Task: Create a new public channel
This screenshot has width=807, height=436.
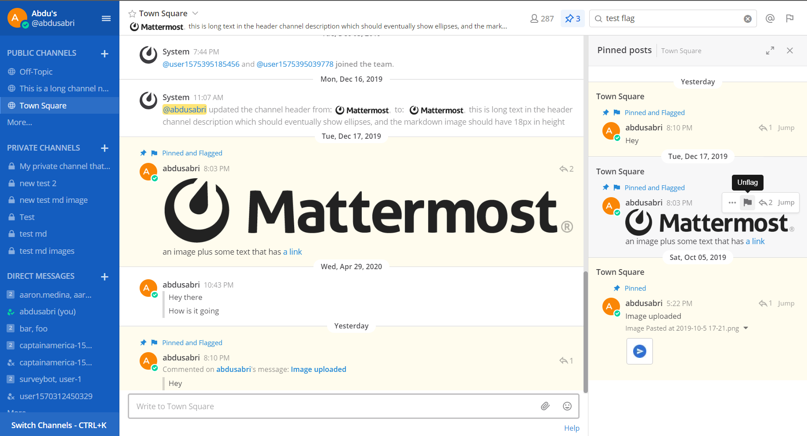Action: pyautogui.click(x=104, y=54)
